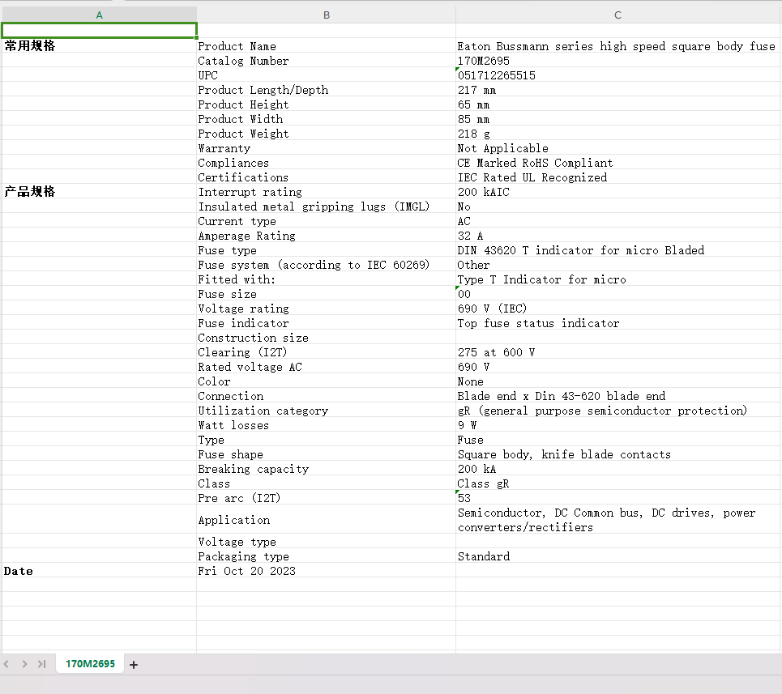Select the fuse size '00' value

(x=618, y=293)
